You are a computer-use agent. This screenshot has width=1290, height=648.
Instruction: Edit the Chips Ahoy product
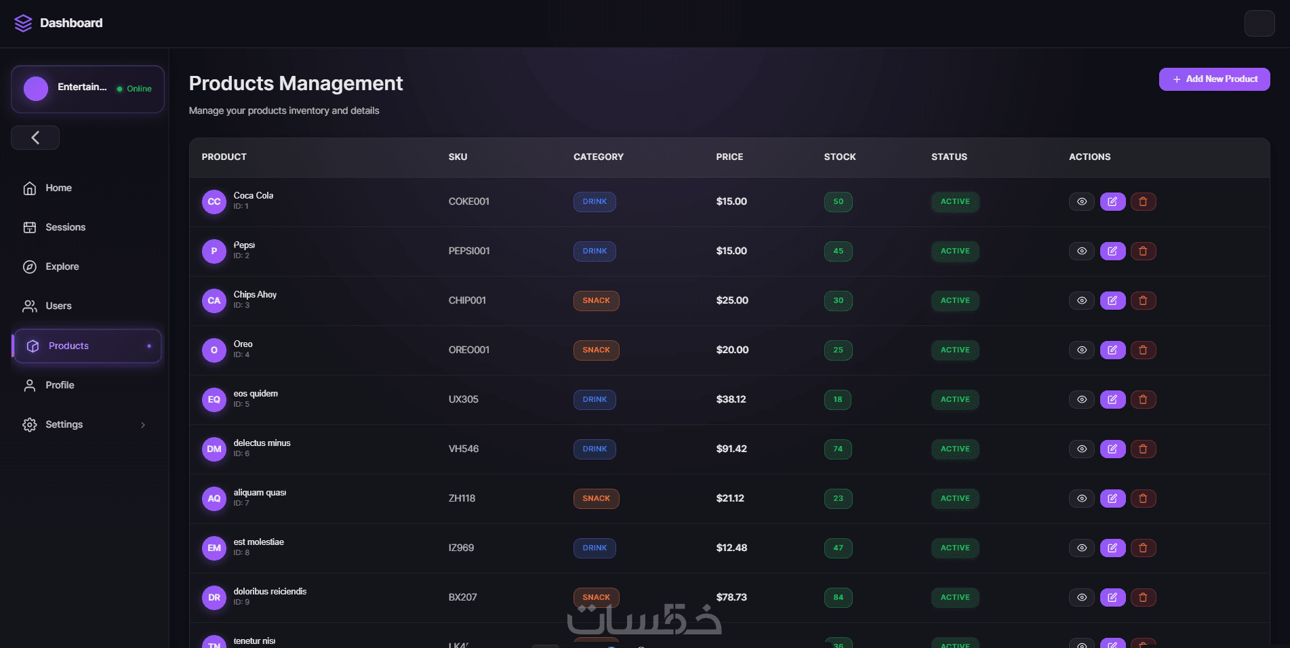tap(1112, 300)
